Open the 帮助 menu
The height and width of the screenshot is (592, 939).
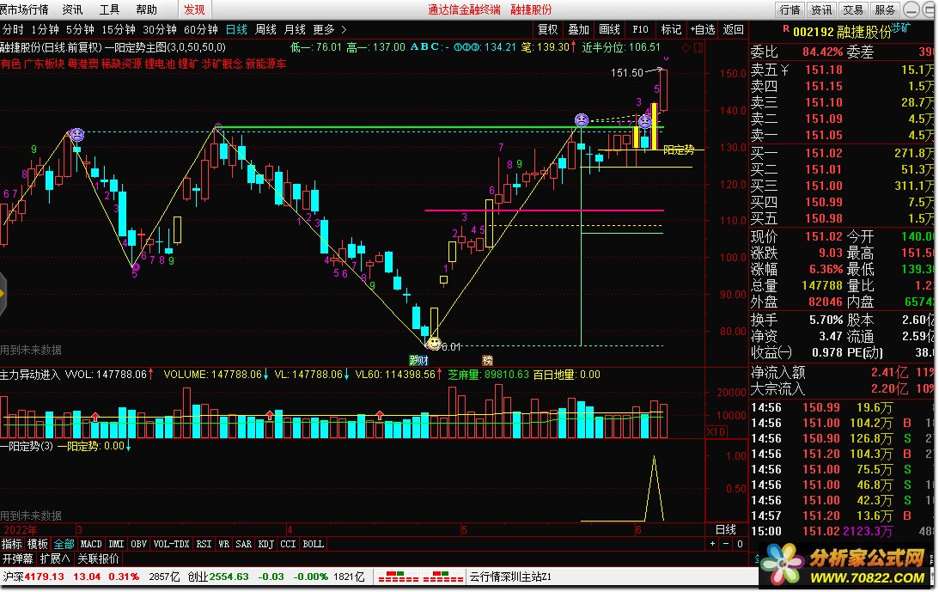(x=147, y=9)
